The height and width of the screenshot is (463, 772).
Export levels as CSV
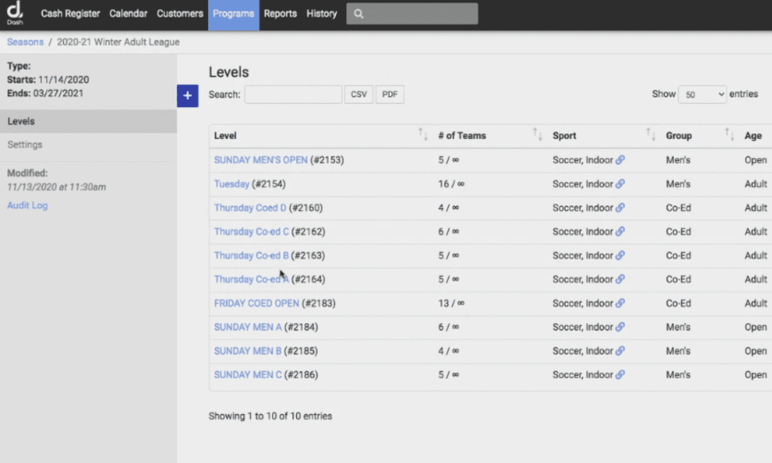tap(359, 94)
